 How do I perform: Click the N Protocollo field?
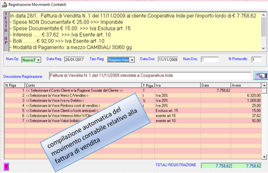256,59
